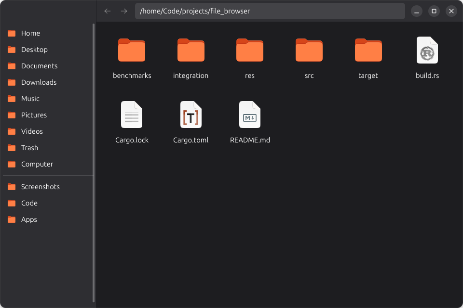Click the sidebar vertical scrollbar

click(x=94, y=163)
